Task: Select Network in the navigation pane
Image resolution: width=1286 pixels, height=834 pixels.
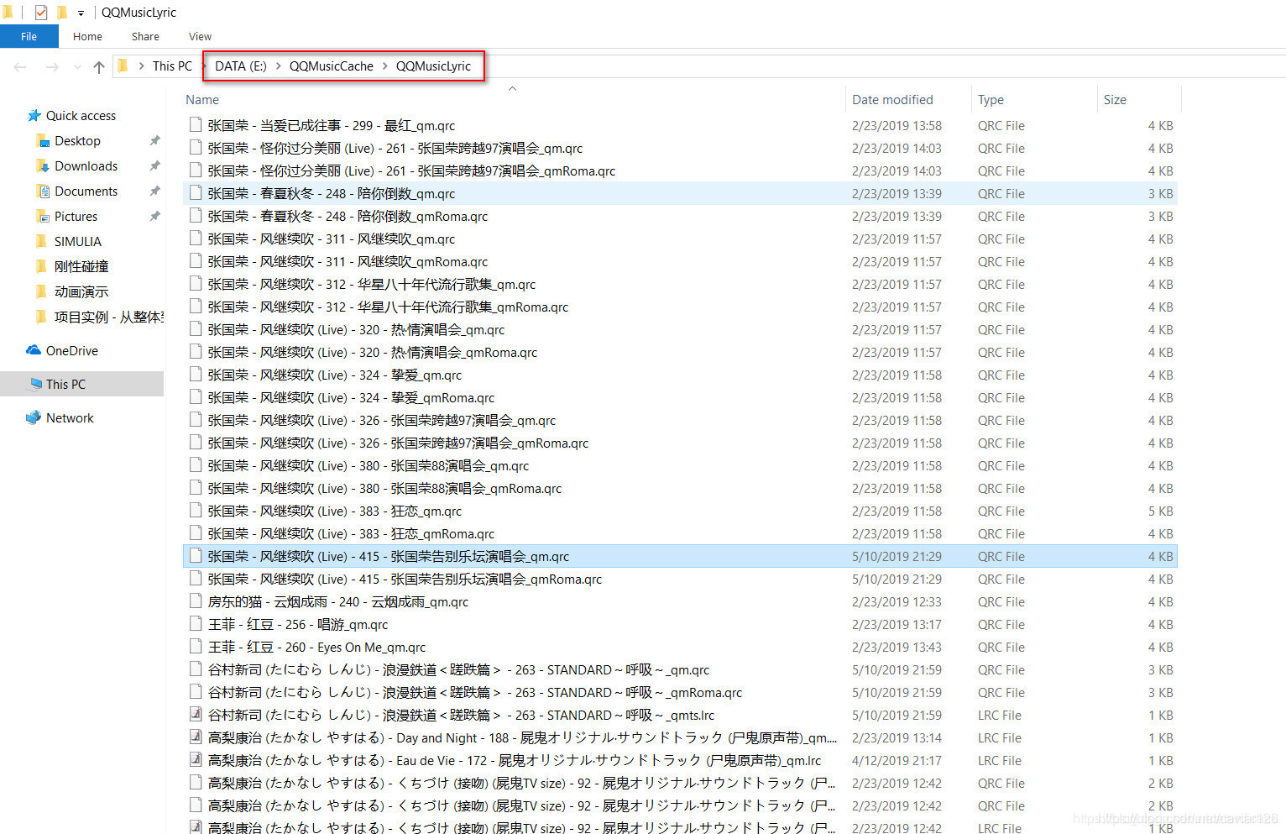Action: (x=70, y=417)
